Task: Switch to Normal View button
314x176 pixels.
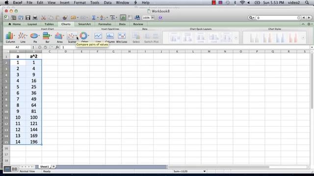Action: (x=7, y=169)
